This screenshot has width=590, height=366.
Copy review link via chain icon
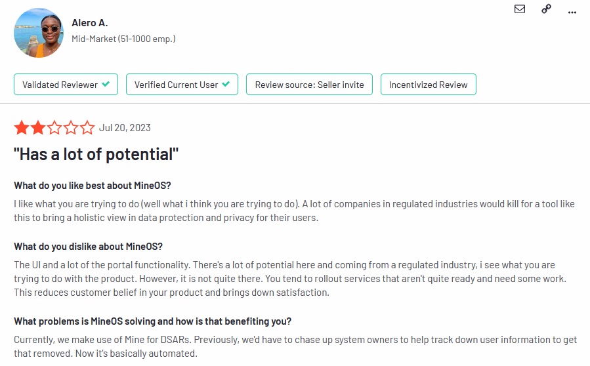(546, 9)
